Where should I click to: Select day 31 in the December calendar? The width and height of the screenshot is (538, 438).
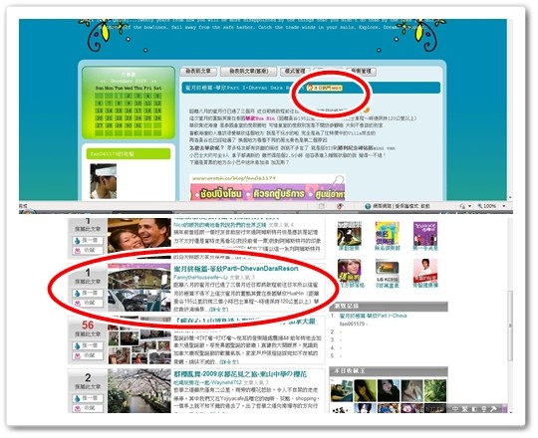pyautogui.click(x=137, y=125)
